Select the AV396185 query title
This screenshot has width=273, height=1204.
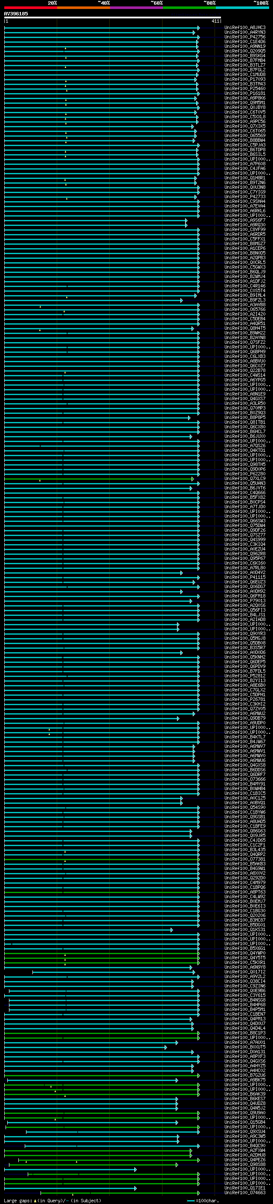tap(16, 14)
